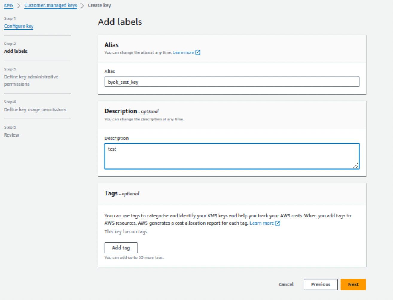Viewport: 393px width, 300px height.
Task: Open the KMS breadcrumb link
Action: (x=8, y=5)
